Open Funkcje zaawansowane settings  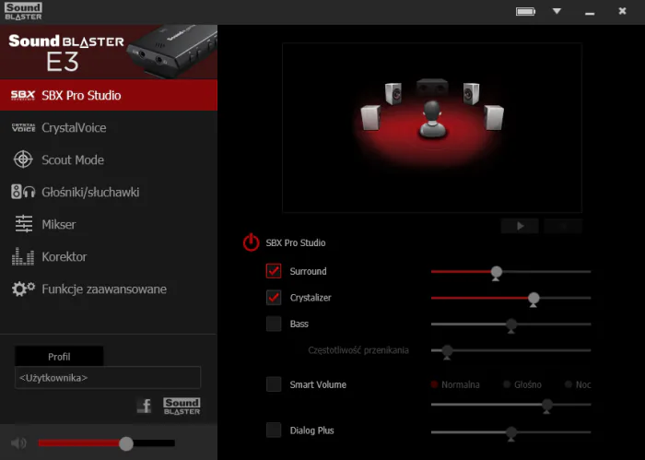point(109,289)
